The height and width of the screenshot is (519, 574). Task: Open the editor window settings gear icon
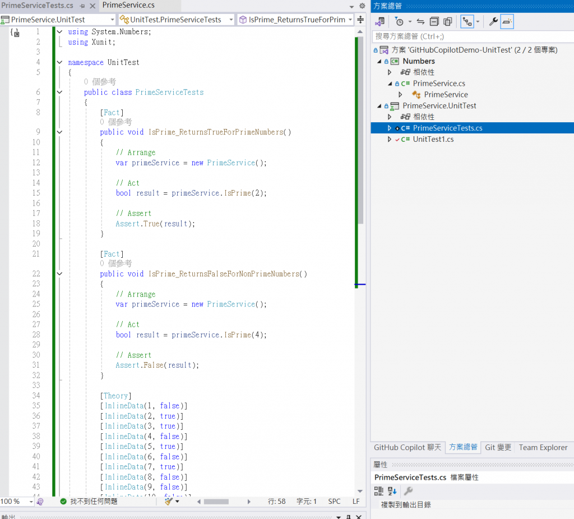362,6
